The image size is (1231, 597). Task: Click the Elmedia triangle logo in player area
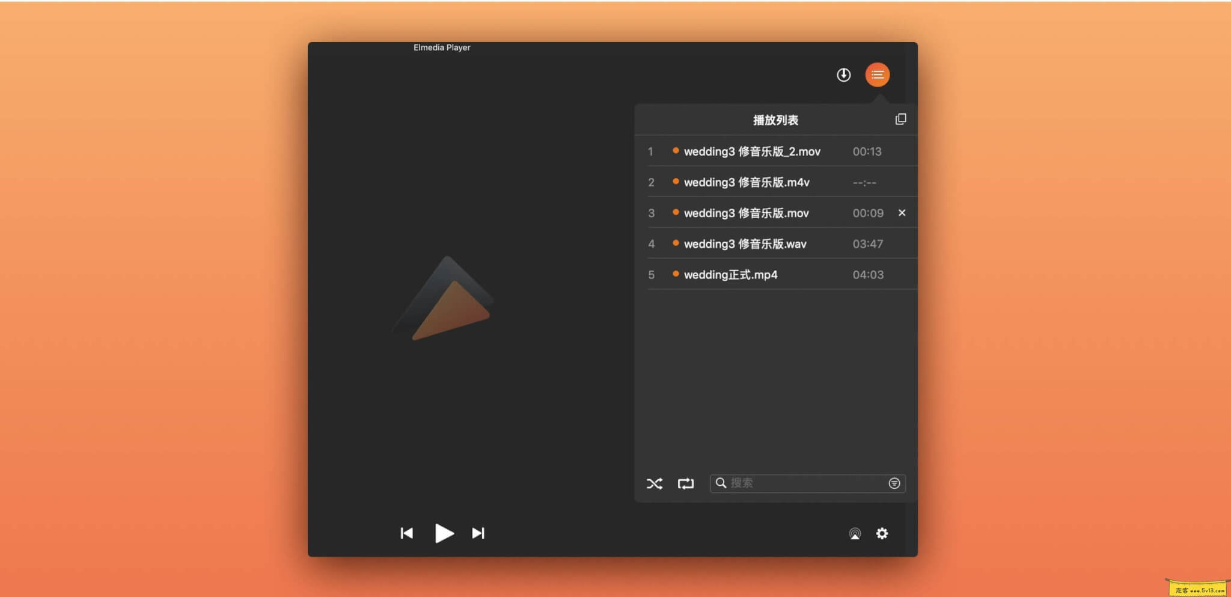point(444,301)
